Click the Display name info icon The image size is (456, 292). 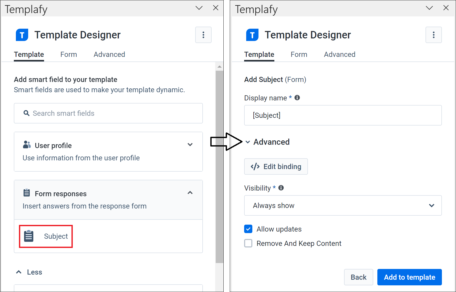pyautogui.click(x=297, y=98)
